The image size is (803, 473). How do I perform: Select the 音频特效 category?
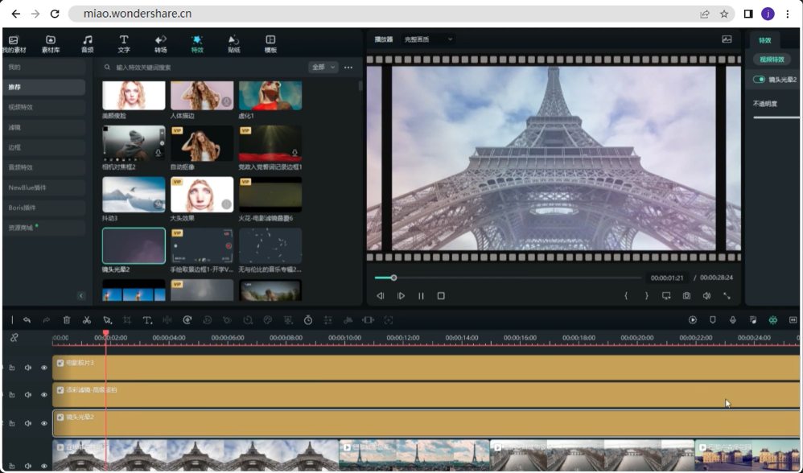pos(44,167)
